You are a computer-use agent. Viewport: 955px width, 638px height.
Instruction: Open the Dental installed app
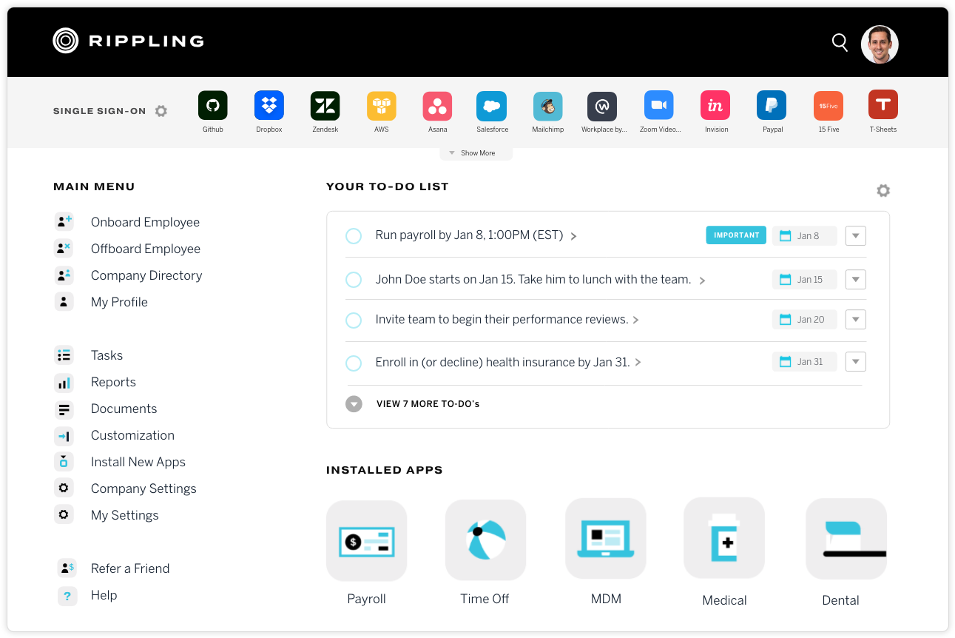click(x=846, y=538)
